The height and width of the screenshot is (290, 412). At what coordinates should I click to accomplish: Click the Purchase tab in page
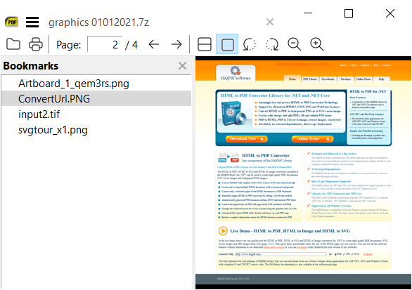pos(346,79)
